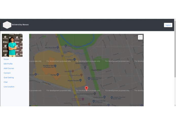
Task: Click the Castle Honda marker
Action: click(105, 97)
